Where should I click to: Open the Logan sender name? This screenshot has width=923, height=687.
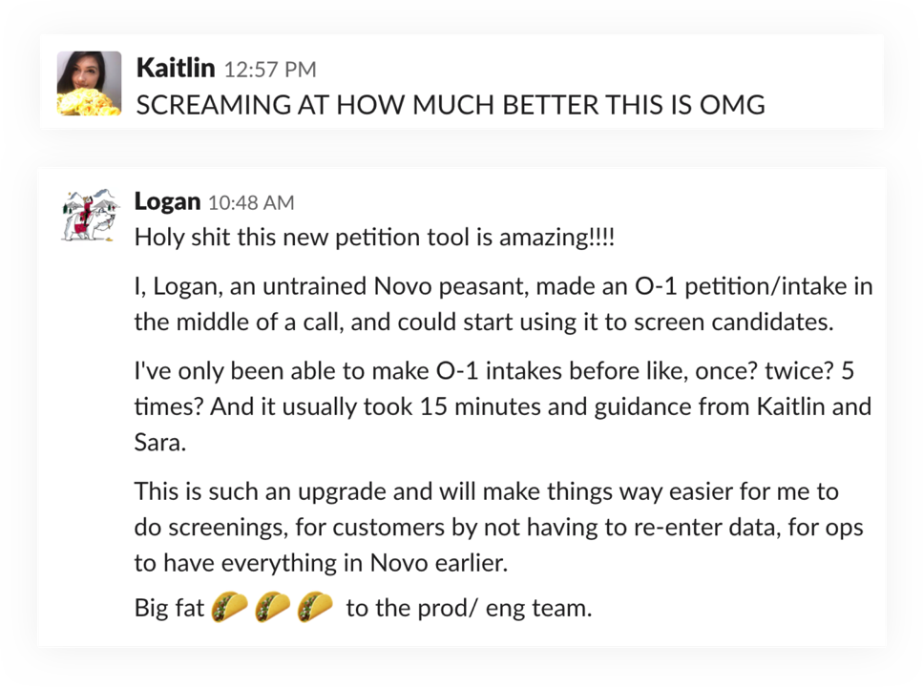[x=167, y=201]
